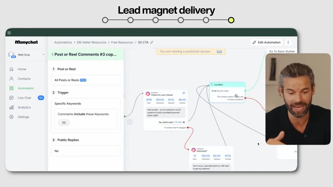The image size is (333, 187).
Task: Go to Automations breadcrumb
Action: click(x=63, y=43)
